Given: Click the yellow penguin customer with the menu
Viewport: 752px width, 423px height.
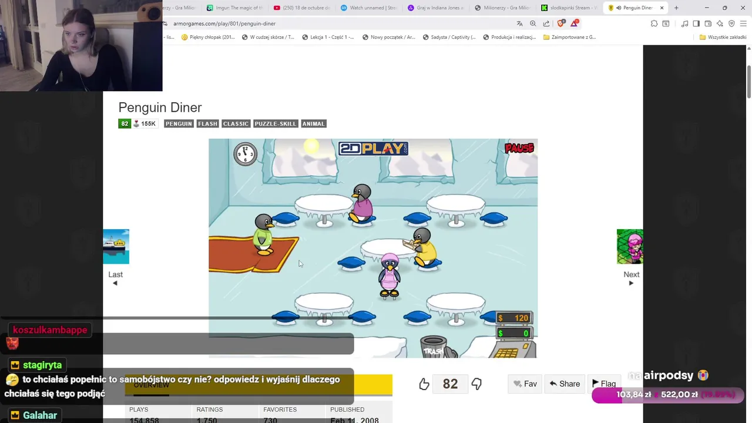Looking at the screenshot, I should (x=424, y=247).
